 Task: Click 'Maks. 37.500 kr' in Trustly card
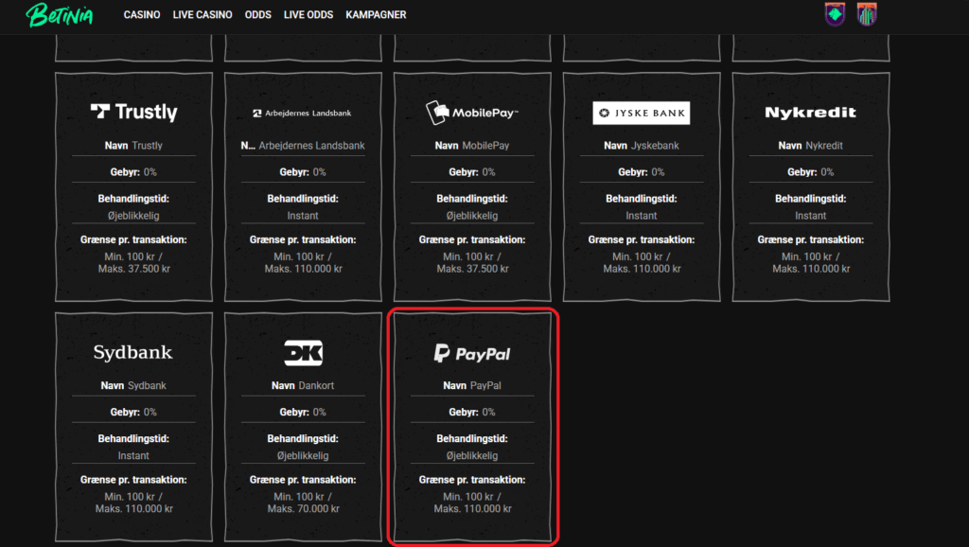(134, 269)
